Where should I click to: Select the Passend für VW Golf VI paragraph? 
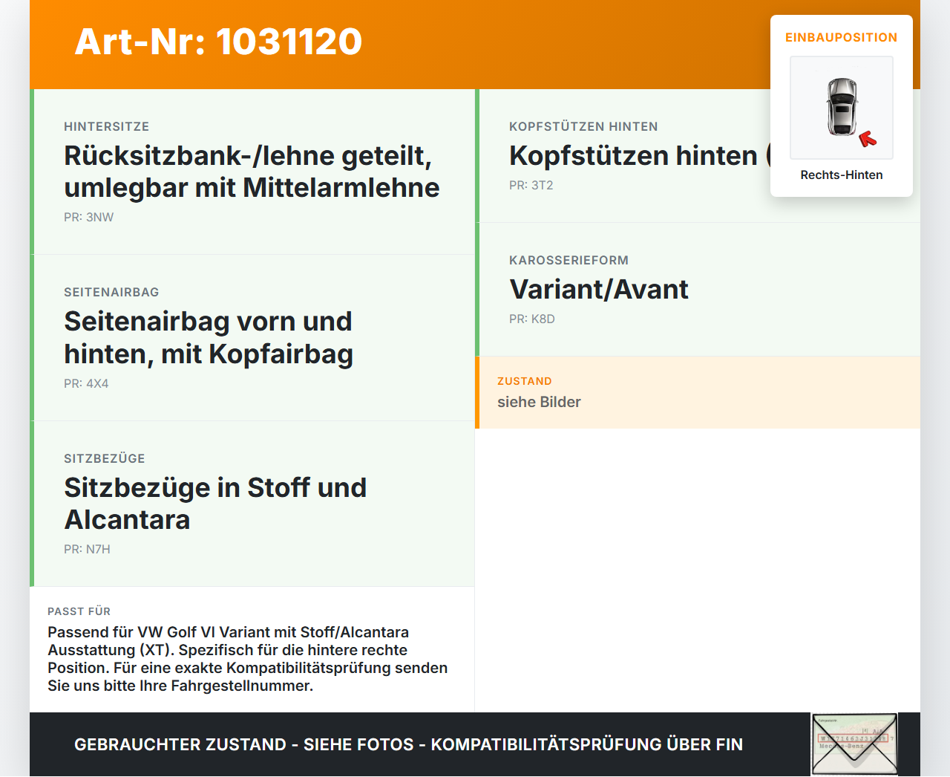248,659
